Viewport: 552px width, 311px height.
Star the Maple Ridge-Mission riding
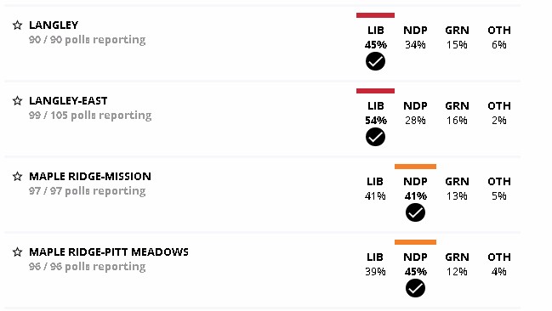pyautogui.click(x=17, y=176)
